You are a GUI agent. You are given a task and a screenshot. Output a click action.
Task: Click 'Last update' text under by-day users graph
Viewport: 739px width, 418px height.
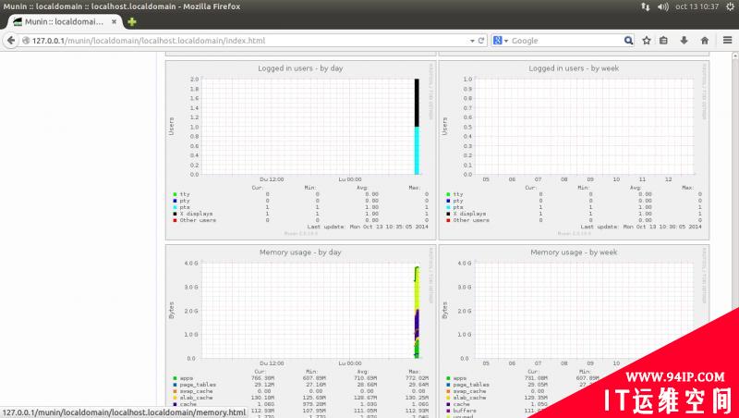[368, 227]
